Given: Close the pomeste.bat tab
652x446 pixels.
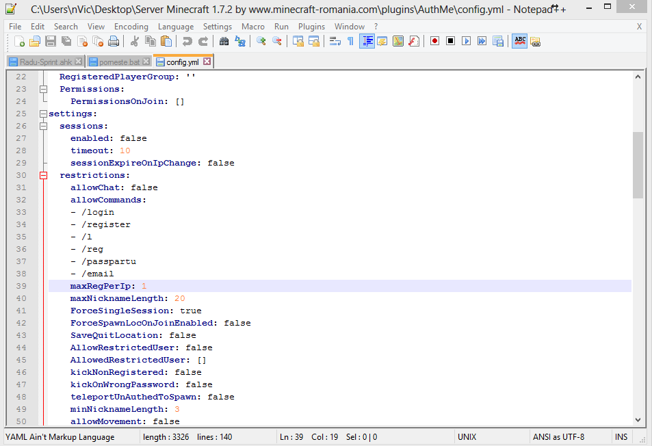Looking at the screenshot, I should (146, 62).
